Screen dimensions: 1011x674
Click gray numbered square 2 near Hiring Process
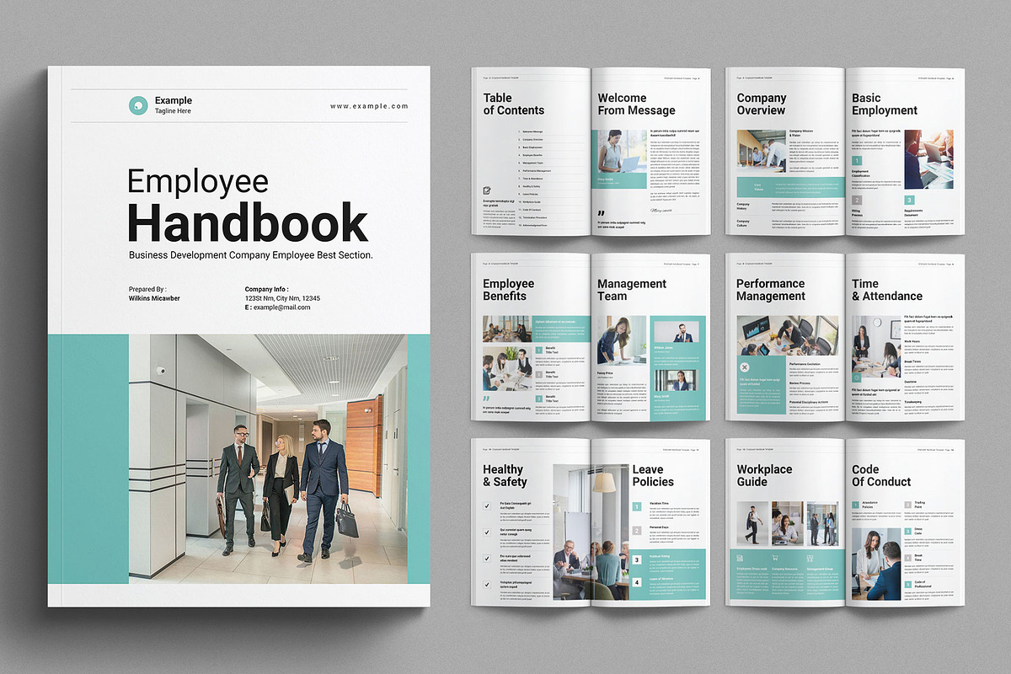click(x=857, y=200)
